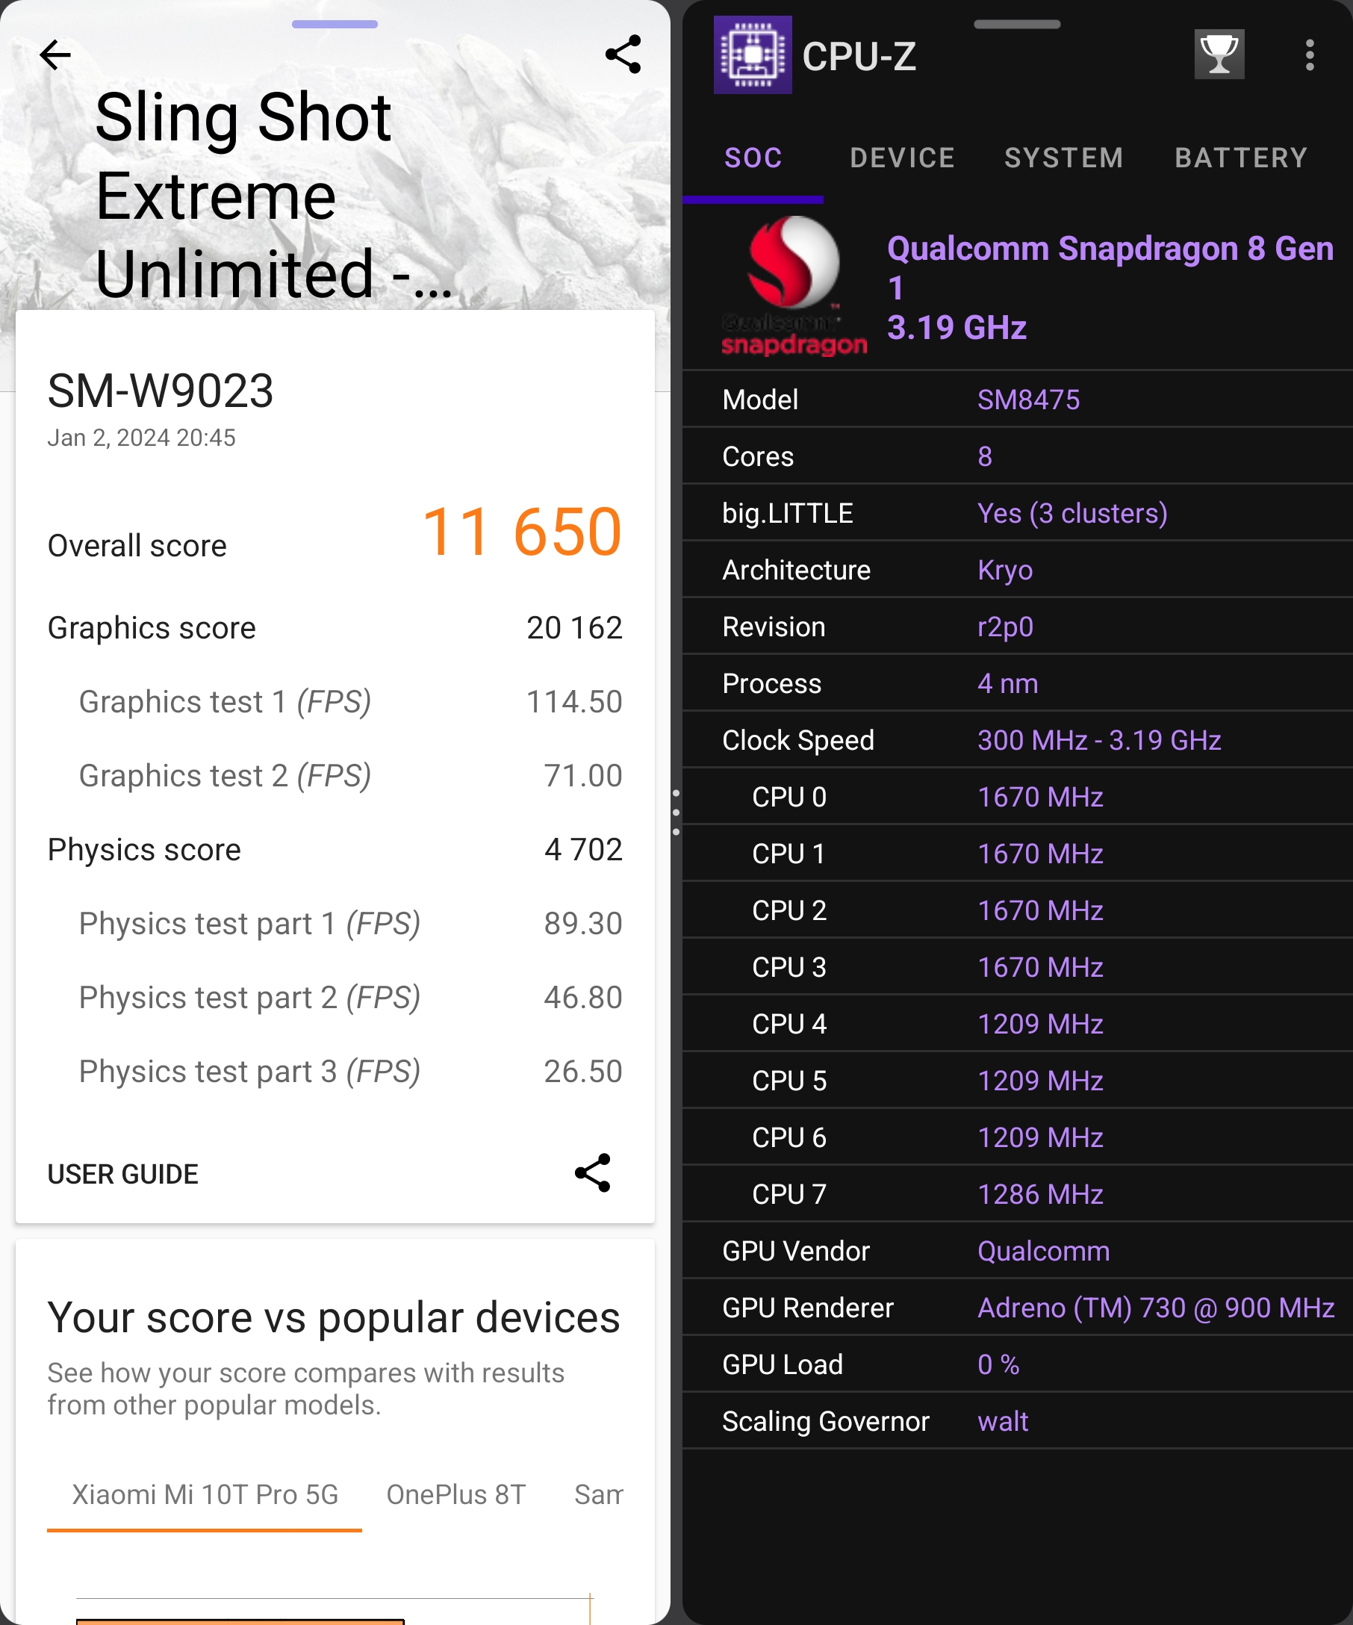
Task: Open the USER GUIDE link
Action: click(123, 1174)
